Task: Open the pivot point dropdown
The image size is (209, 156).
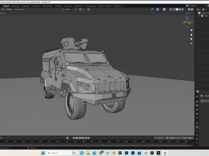Action: (76, 10)
